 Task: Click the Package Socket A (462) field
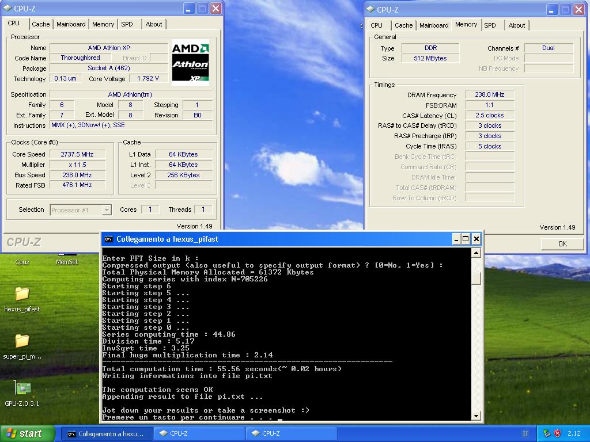[109, 68]
